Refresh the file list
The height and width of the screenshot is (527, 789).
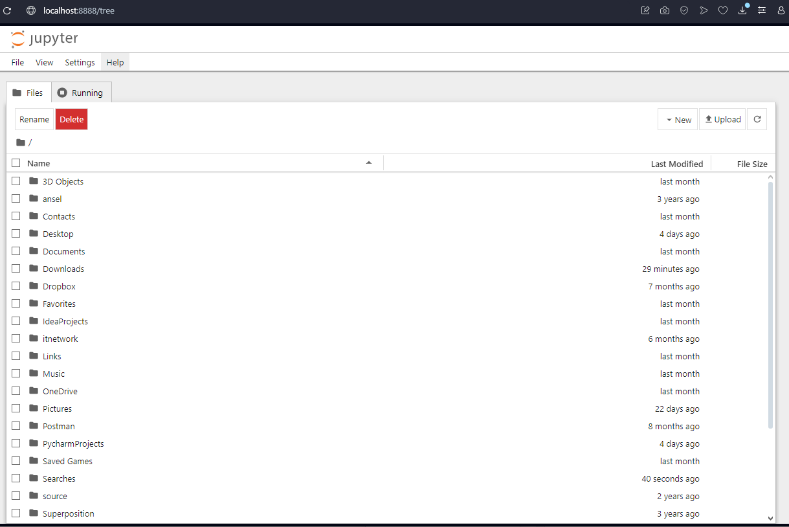757,119
